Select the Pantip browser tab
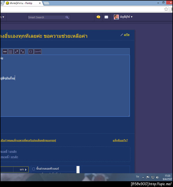 [22, 3]
